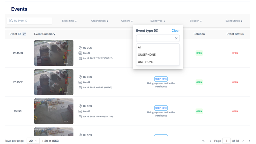Click the page number input box

(x=226, y=141)
